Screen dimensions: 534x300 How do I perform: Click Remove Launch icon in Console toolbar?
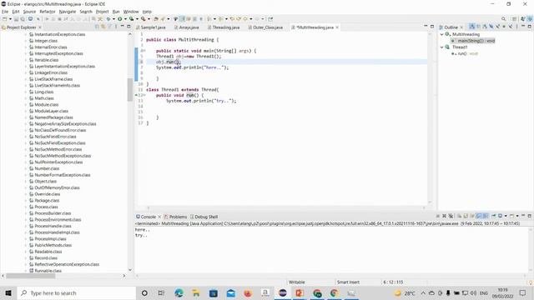point(445,216)
